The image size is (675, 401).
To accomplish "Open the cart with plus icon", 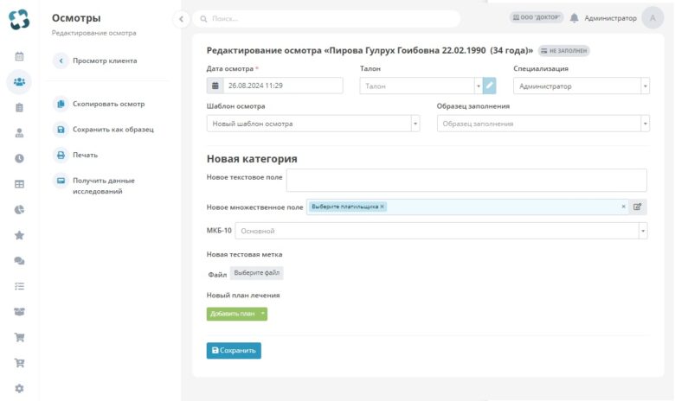I will pos(19,363).
